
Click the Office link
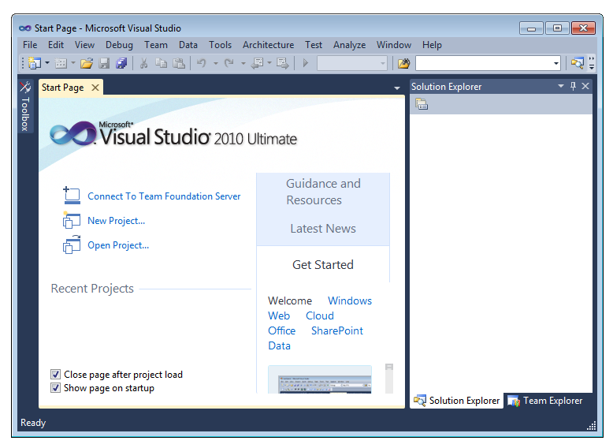tap(281, 330)
